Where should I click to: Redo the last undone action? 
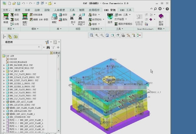[x=30, y=3]
